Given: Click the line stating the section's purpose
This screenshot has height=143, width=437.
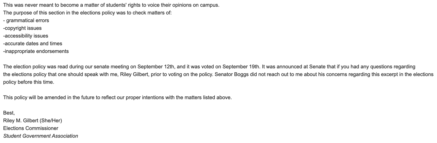Looking at the screenshot, I should pyautogui.click(x=87, y=13).
